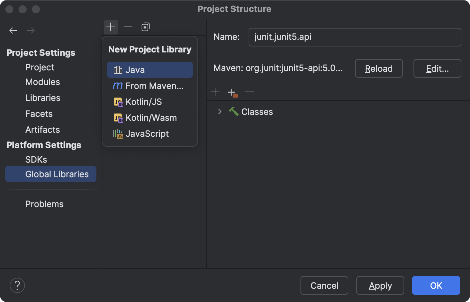Confirm with the OK button

tap(436, 285)
